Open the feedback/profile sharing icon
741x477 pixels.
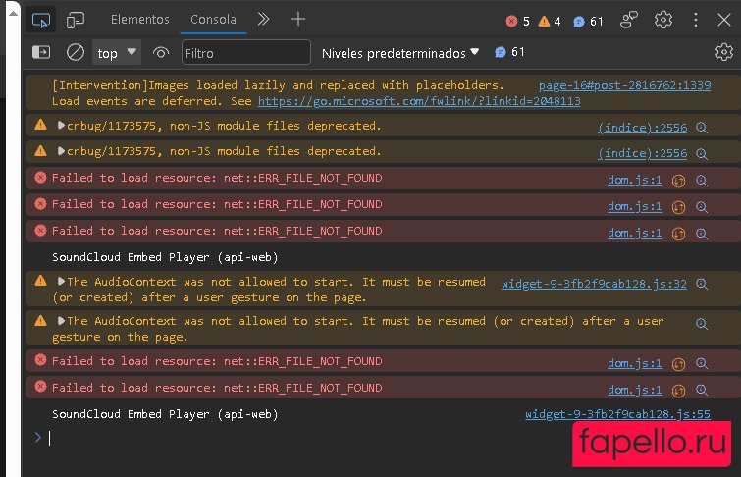(x=629, y=20)
